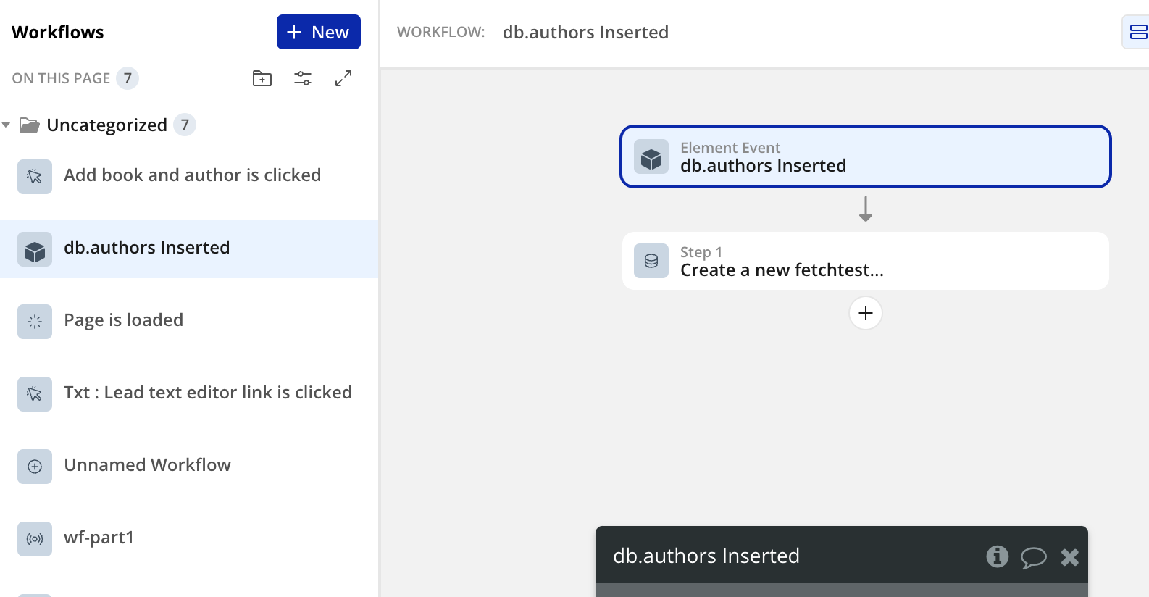Click the 7 count badge next to On This Page

128,78
